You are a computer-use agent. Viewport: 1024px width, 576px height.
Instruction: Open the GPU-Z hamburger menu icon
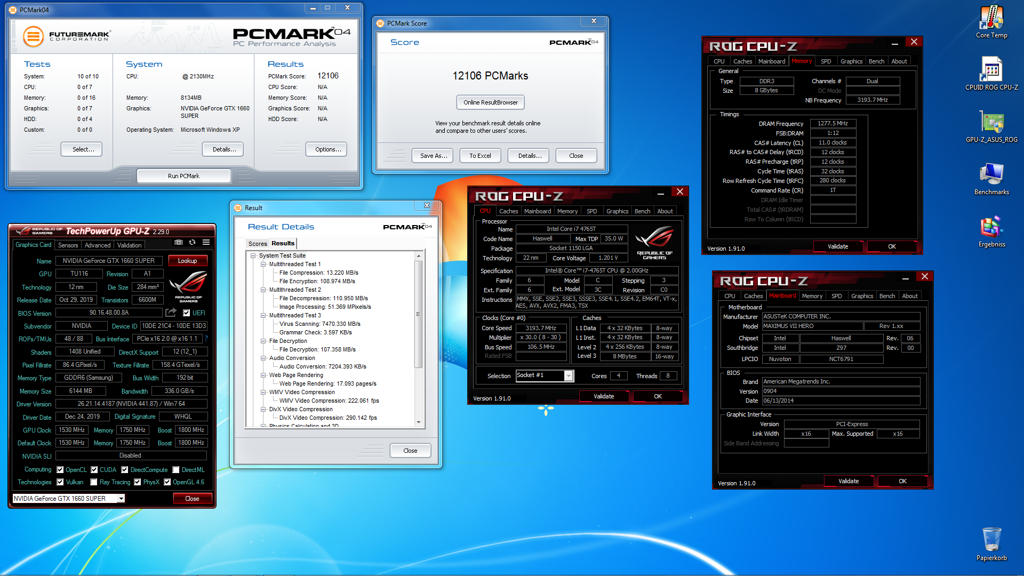[206, 243]
